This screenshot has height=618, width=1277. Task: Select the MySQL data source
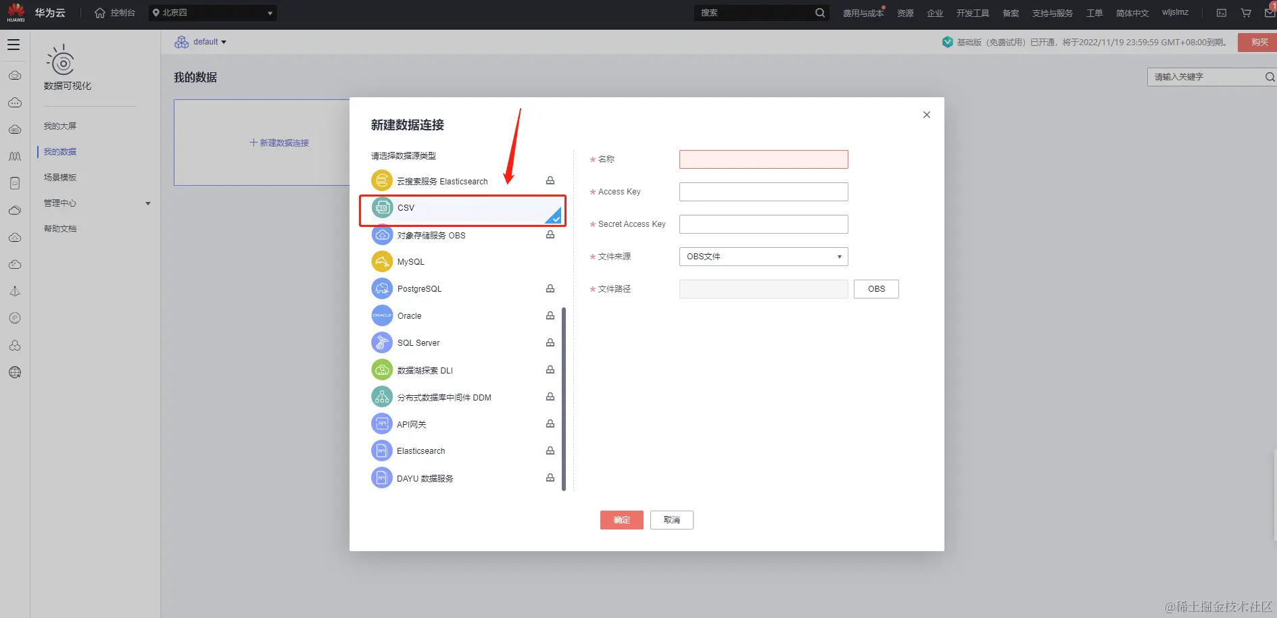click(x=463, y=261)
